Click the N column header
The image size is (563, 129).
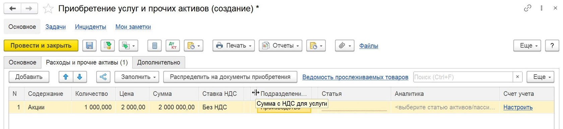[16, 94]
